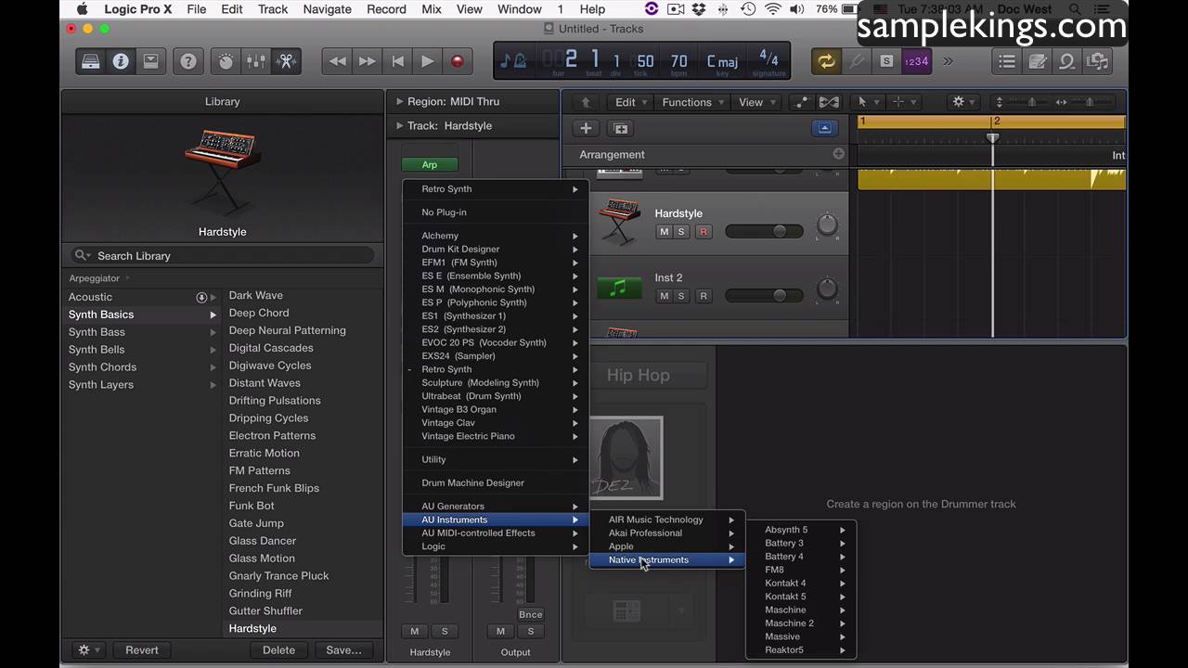This screenshot has height=668, width=1188.
Task: Open the Note Pads button
Action: [x=1038, y=61]
